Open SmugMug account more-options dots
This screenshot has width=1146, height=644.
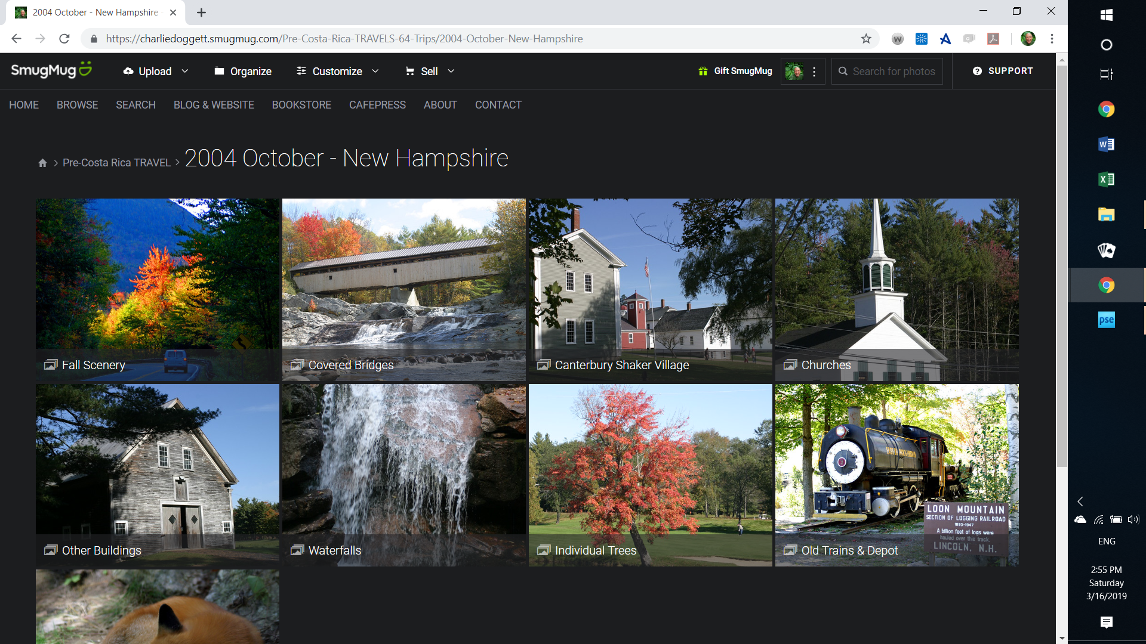tap(814, 71)
